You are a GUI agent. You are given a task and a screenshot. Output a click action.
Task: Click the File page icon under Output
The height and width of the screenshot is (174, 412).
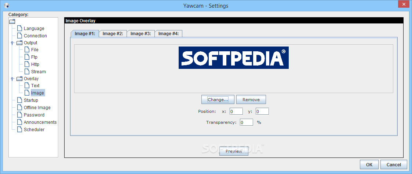(x=27, y=49)
